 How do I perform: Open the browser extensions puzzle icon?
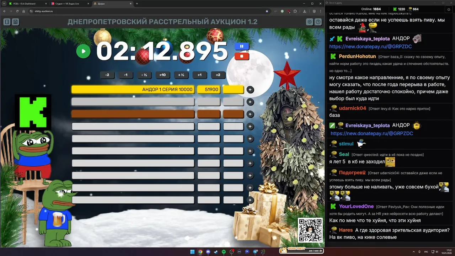(x=295, y=11)
